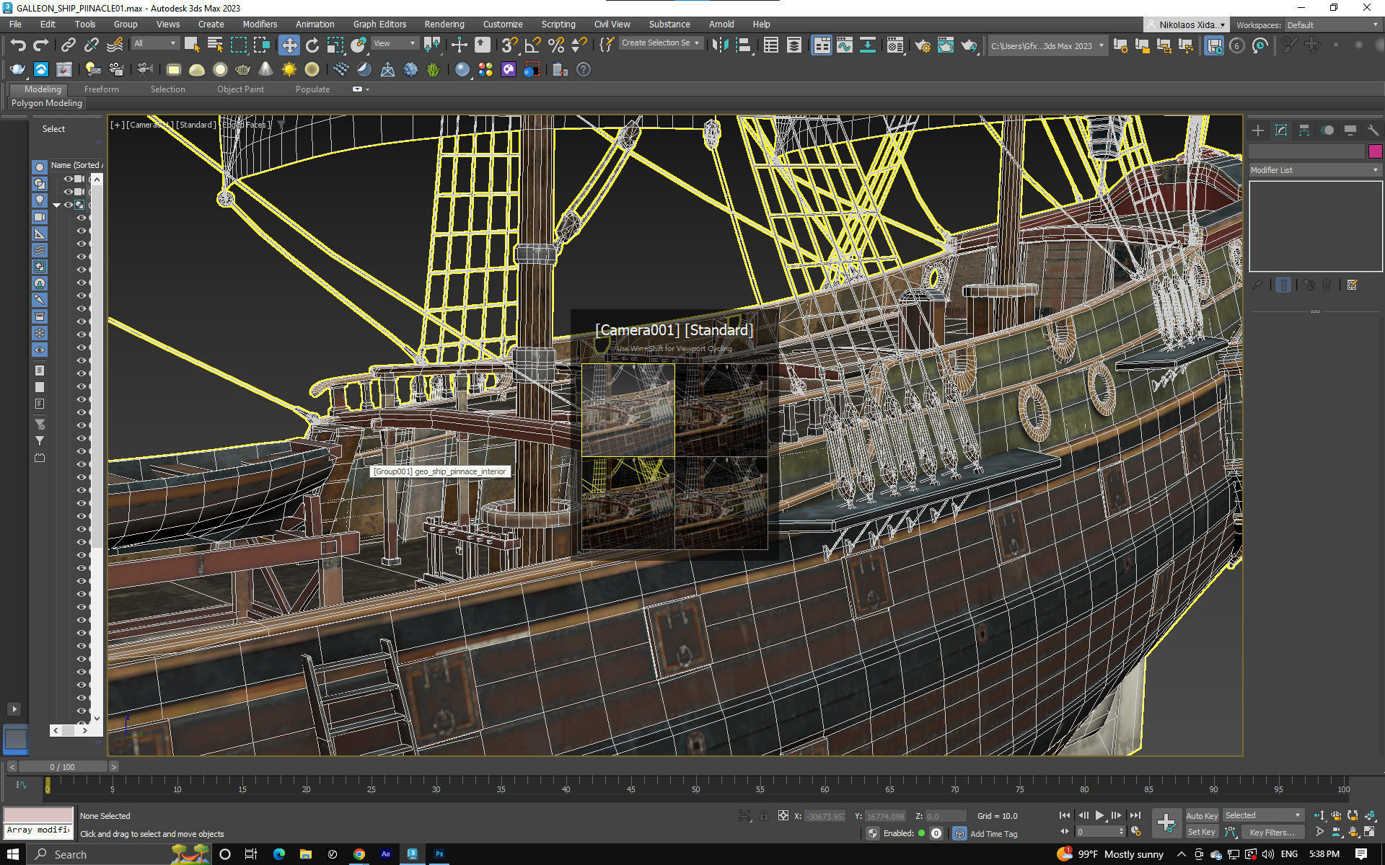The height and width of the screenshot is (865, 1385).
Task: Go to End of animation
Action: pyautogui.click(x=1135, y=815)
